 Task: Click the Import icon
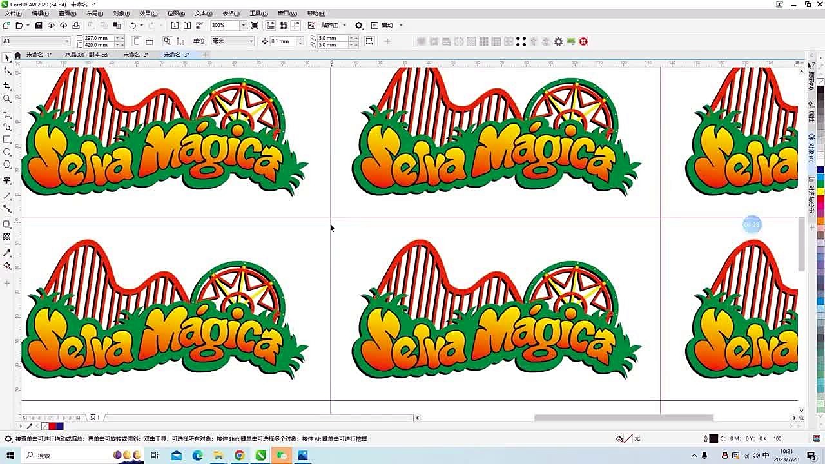coord(175,26)
